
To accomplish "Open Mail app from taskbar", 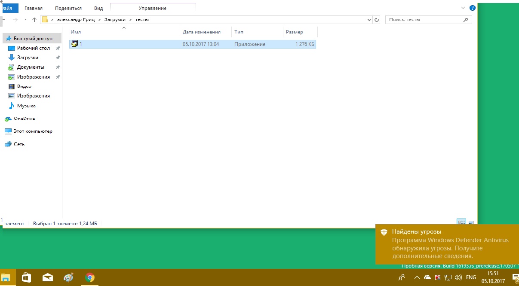I will 47,277.
